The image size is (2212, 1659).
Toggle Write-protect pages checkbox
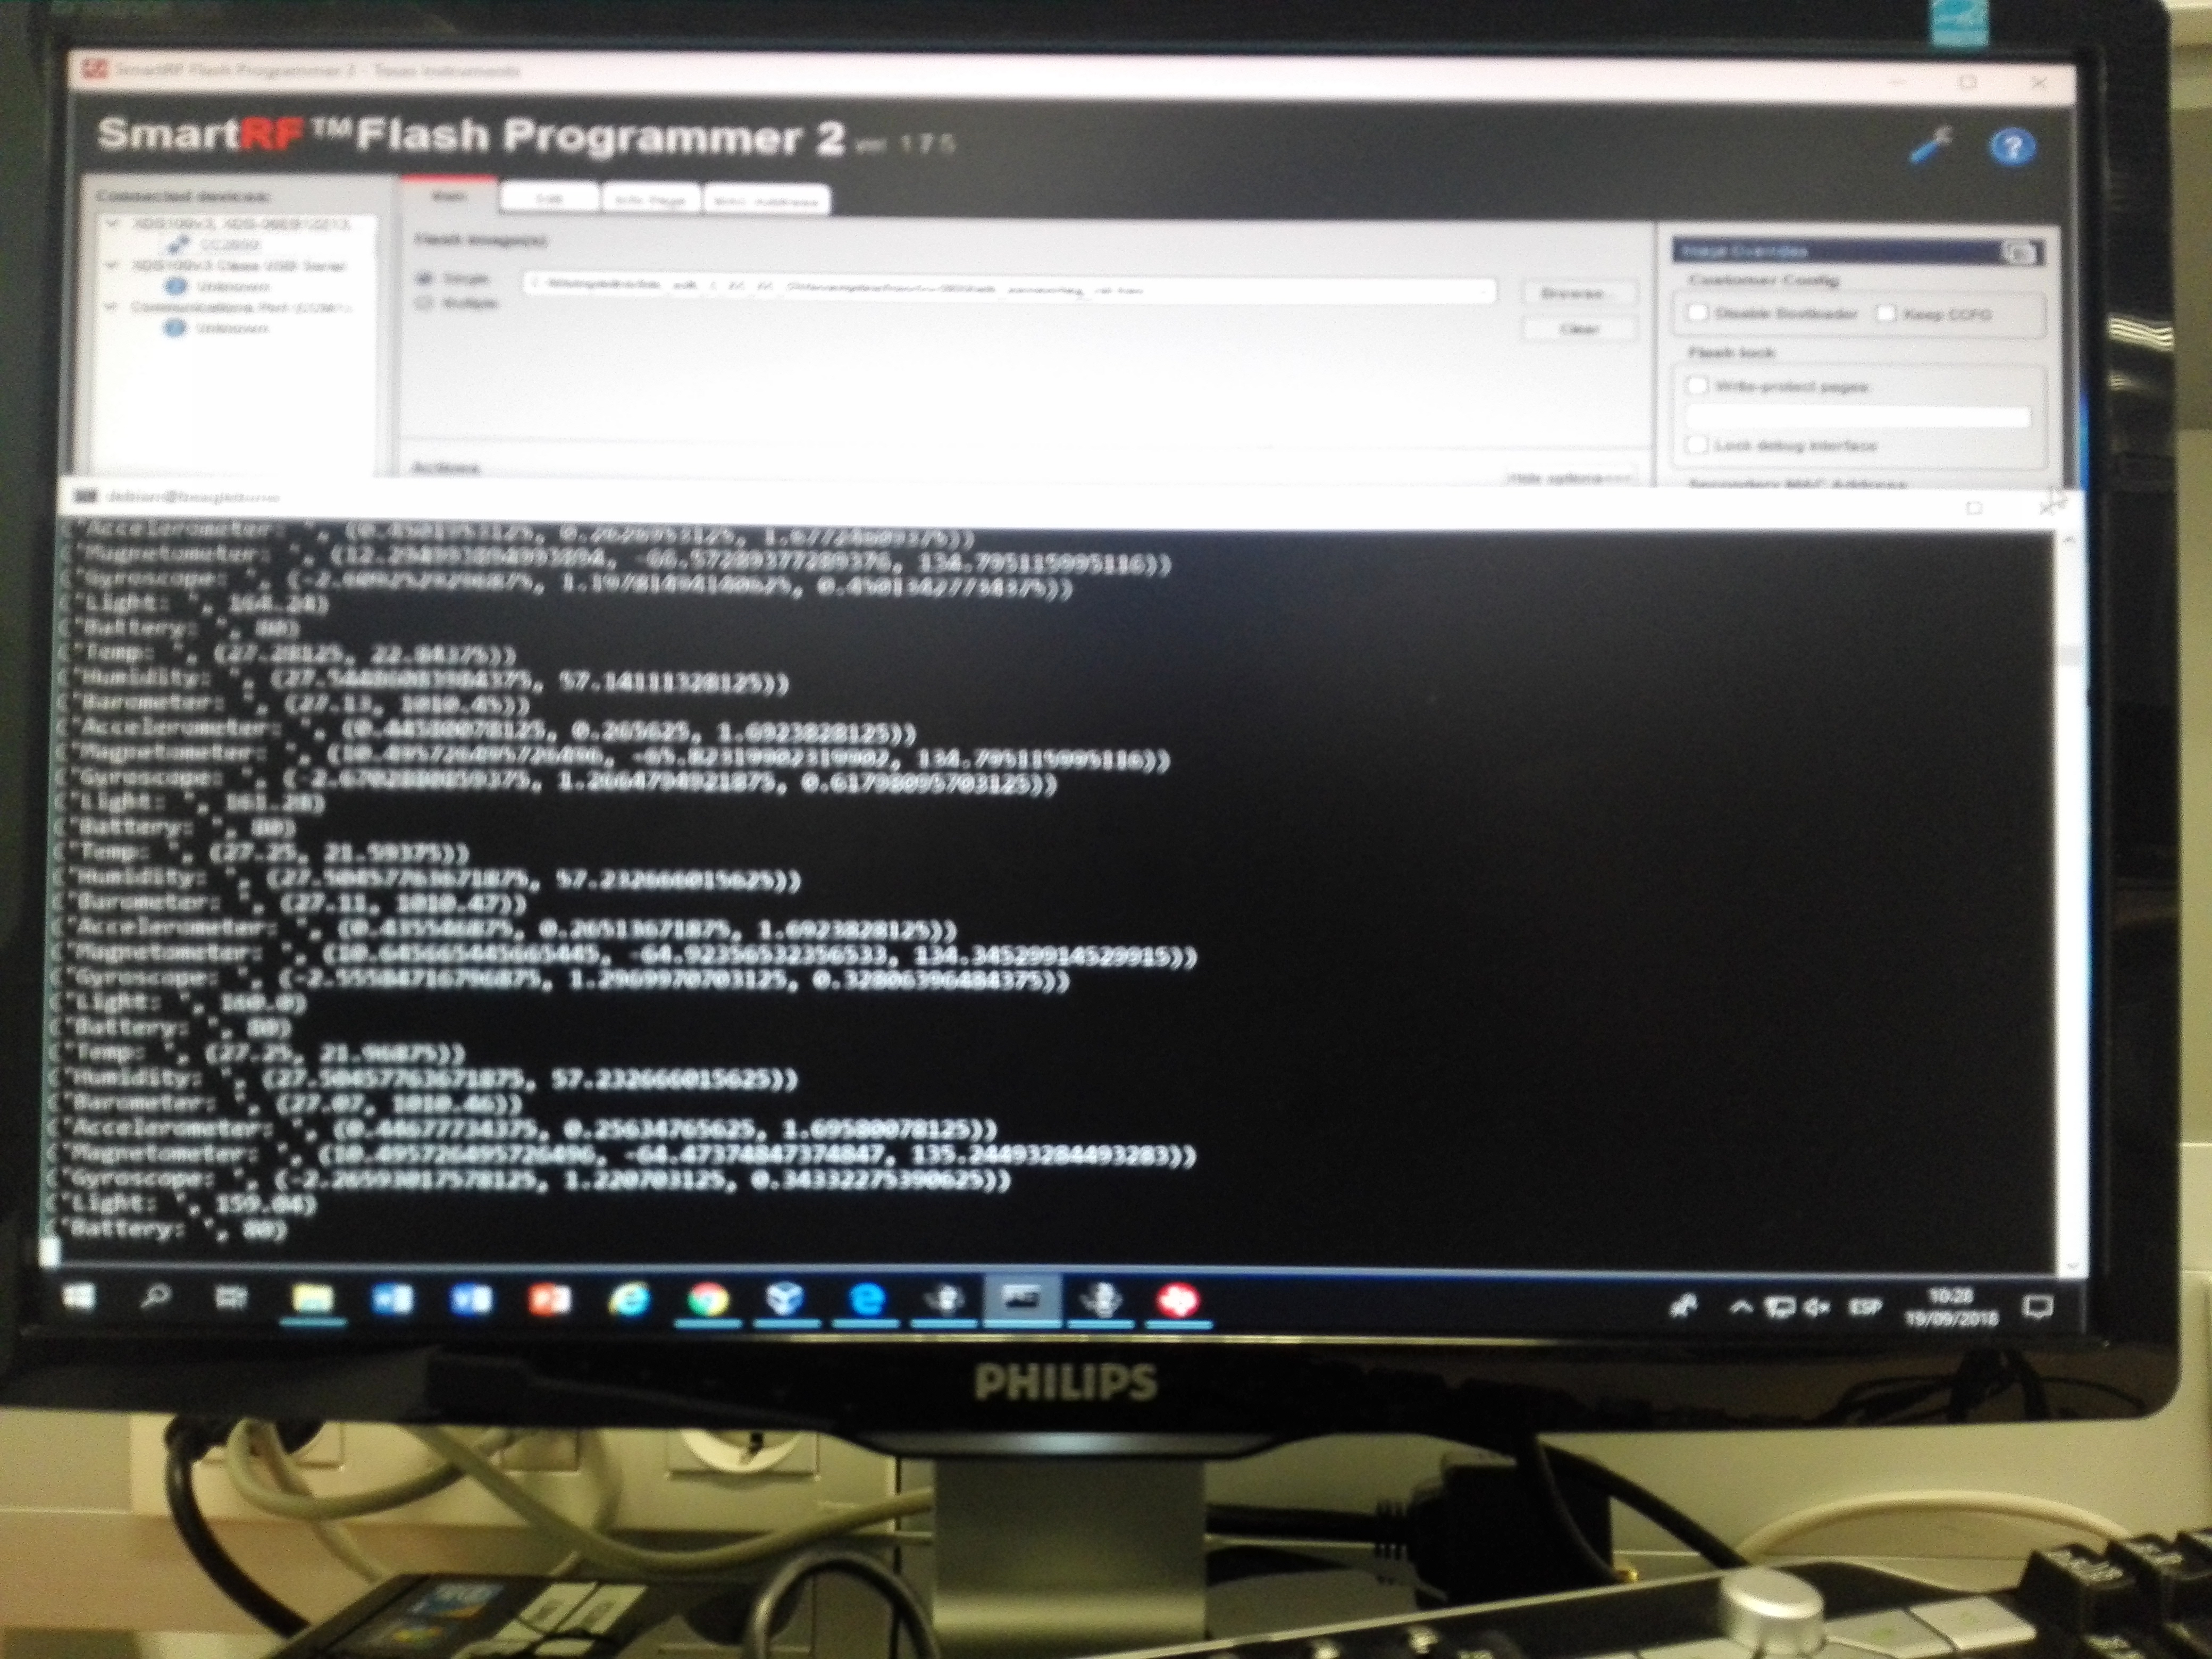coord(1697,386)
